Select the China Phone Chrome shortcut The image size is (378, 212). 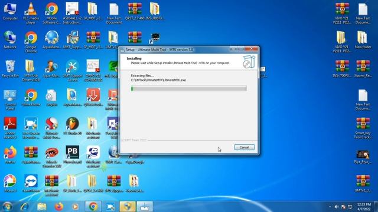[x=31, y=98]
